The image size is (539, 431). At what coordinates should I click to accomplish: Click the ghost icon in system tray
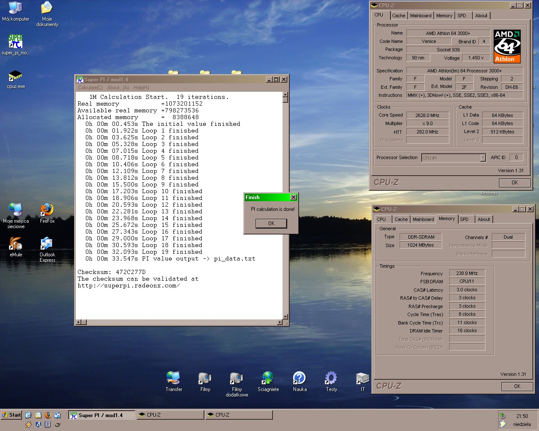[502, 425]
